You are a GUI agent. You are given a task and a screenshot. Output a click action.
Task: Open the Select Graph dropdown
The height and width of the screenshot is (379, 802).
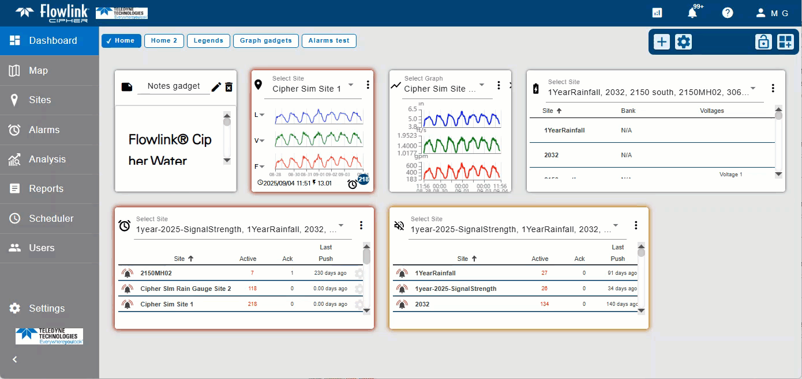click(481, 85)
